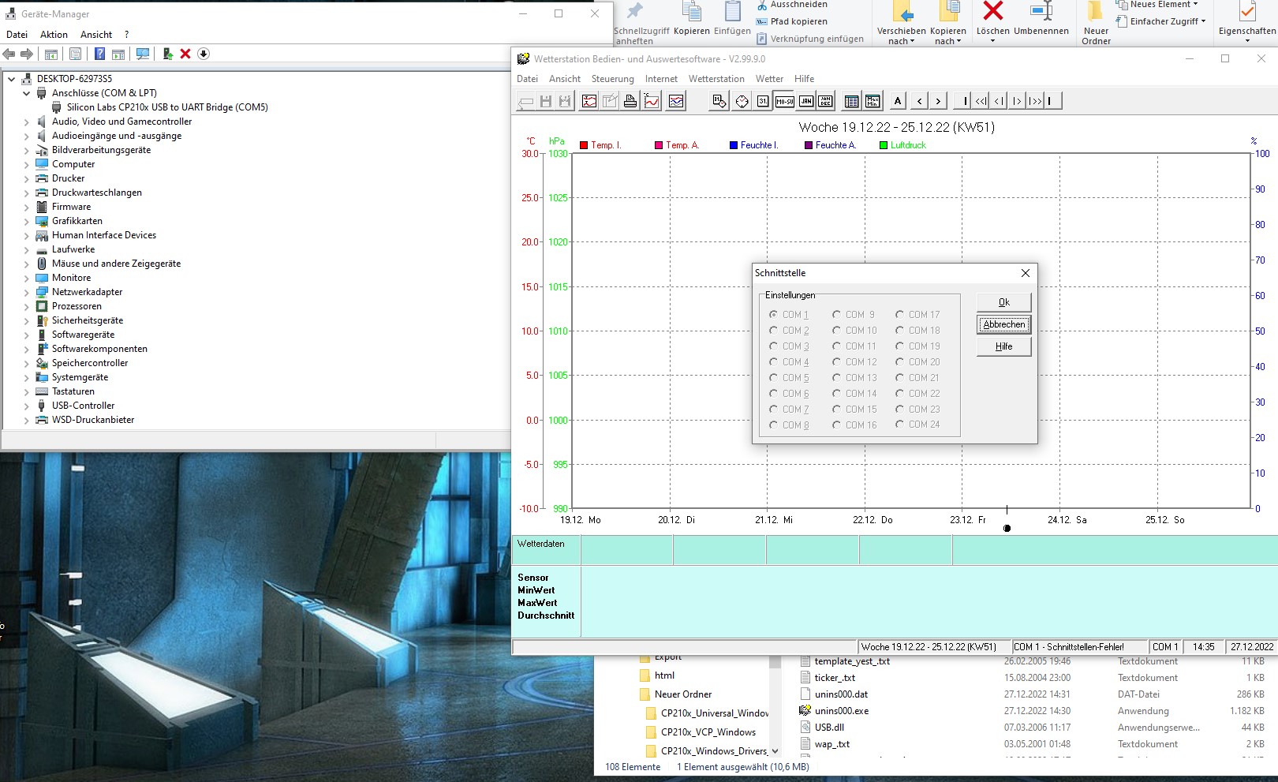The height and width of the screenshot is (782, 1278).
Task: Select the Max/Min view toolbar icon
Action: coord(872,101)
